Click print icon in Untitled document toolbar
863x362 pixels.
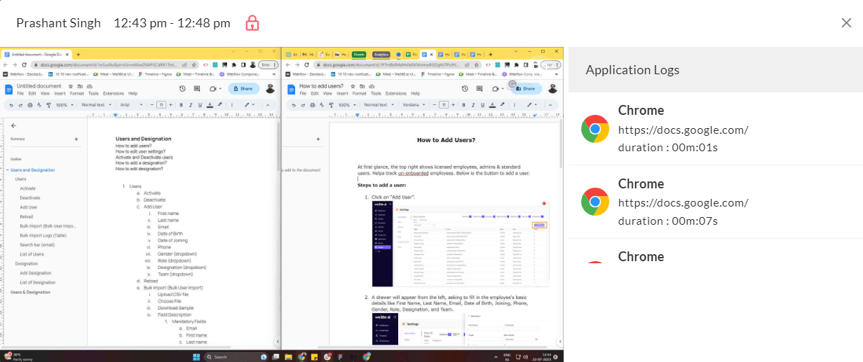click(30, 105)
